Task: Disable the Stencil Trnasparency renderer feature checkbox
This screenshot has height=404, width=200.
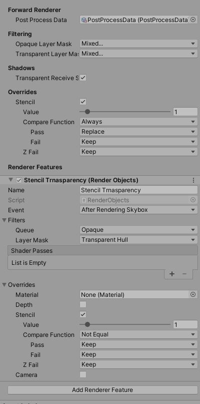Action: pyautogui.click(x=19, y=180)
